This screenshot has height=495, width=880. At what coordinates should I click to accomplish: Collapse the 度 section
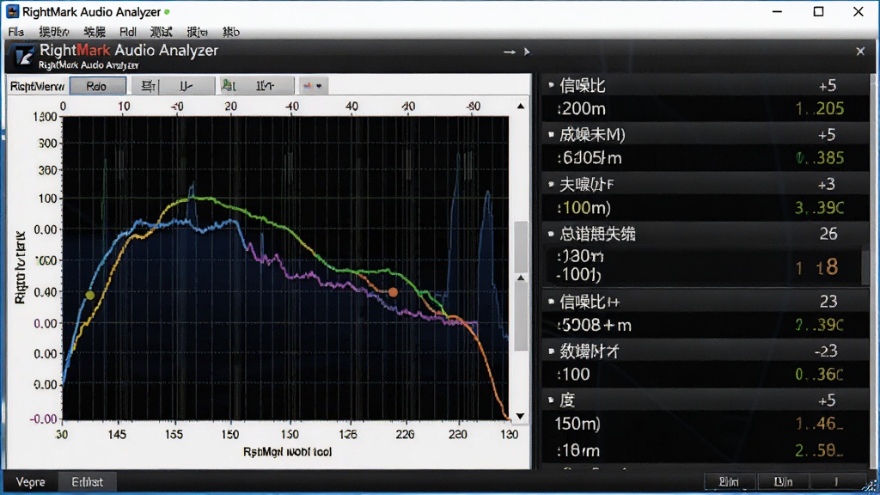point(551,400)
